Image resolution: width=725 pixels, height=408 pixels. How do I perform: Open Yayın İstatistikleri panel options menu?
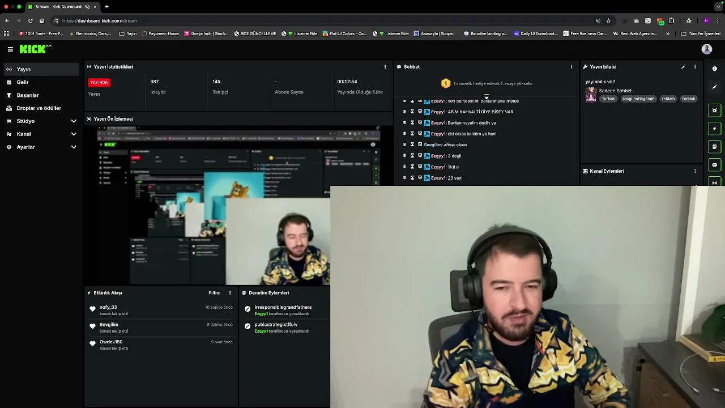click(385, 67)
